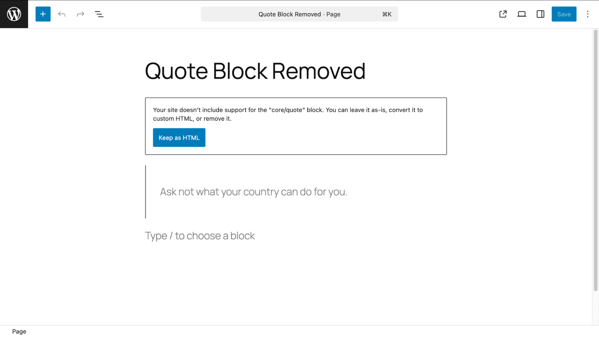Select the unsupported core/quote block warning text
This screenshot has width=599, height=337.
[x=288, y=114]
